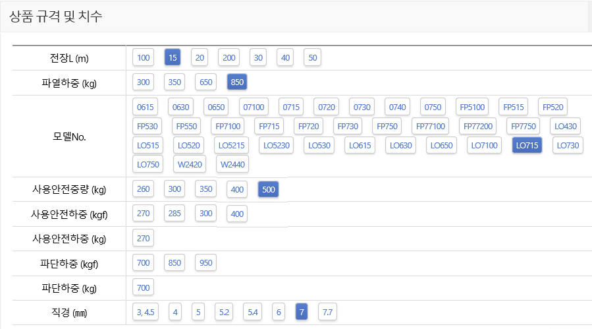
Task: Deselect the highlighted 850 kg option
Action: 237,82
